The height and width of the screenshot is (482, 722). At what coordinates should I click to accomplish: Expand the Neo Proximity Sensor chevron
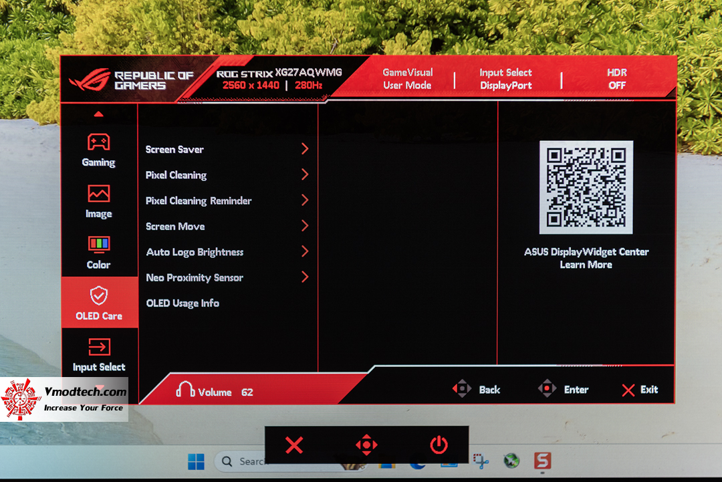[x=305, y=277]
